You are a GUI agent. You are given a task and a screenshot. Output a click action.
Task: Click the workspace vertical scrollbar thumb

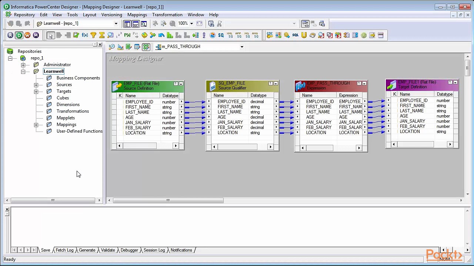[x=467, y=67]
